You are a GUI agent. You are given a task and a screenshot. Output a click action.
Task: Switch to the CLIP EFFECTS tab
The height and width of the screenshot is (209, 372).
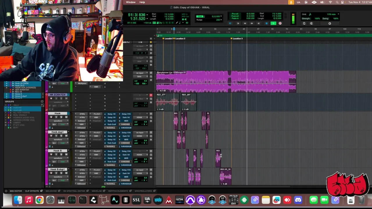point(32,191)
